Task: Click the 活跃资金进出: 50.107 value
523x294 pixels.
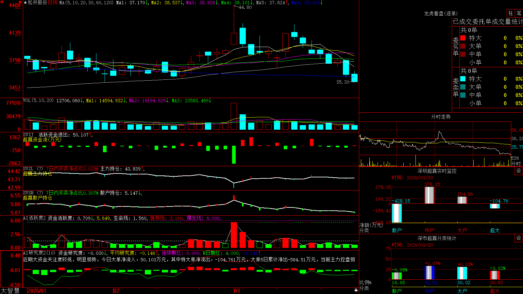Action: pyautogui.click(x=63, y=135)
